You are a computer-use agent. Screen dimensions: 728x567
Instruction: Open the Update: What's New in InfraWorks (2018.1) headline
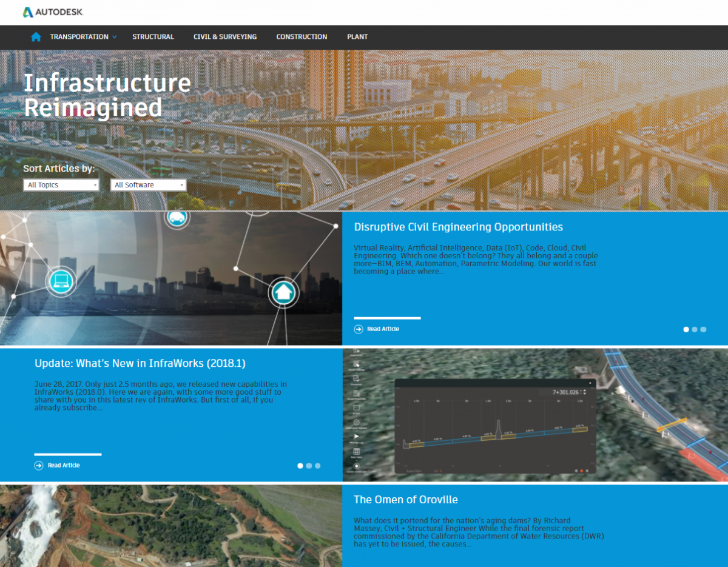point(140,363)
